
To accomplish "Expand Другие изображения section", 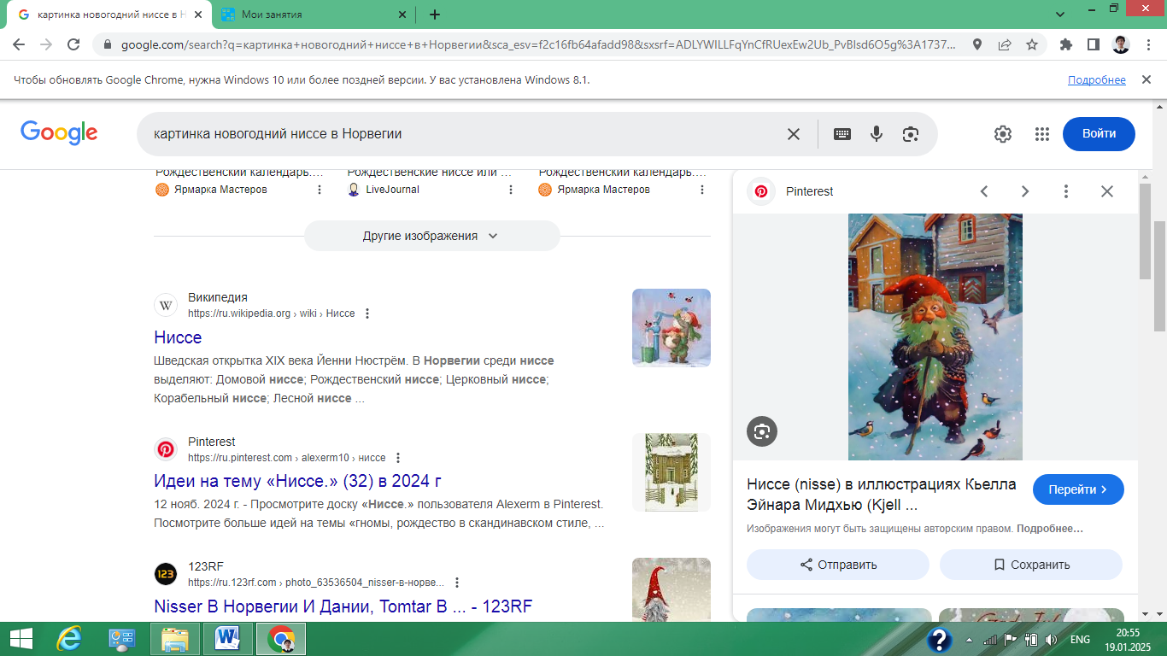I will pos(431,236).
